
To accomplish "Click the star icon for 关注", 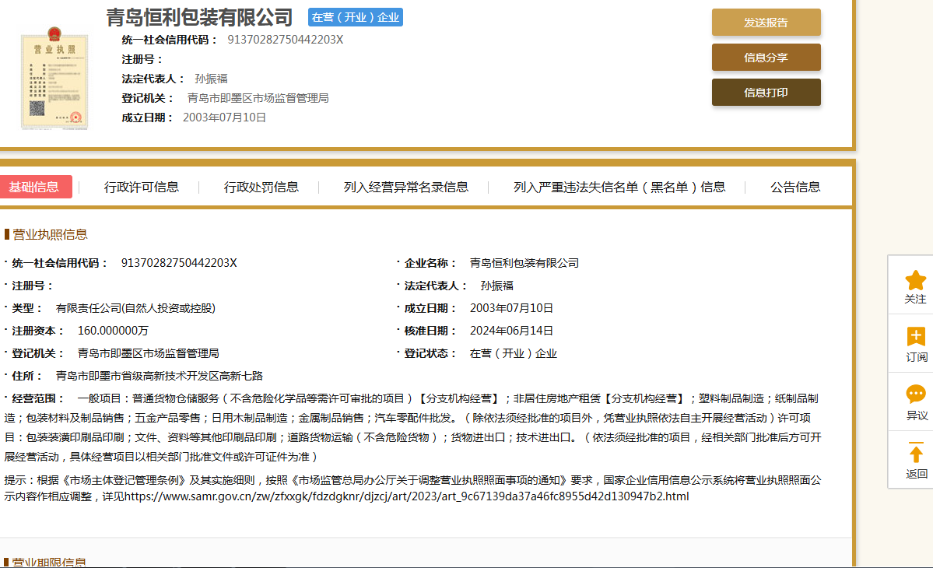I will pos(915,280).
